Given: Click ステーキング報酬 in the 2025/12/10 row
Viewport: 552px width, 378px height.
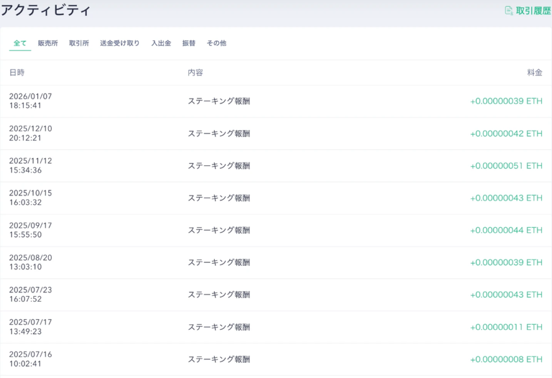Looking at the screenshot, I should click(219, 133).
